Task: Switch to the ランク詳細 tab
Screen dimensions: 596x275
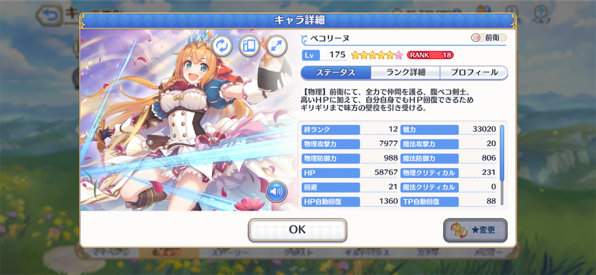Action: tap(405, 73)
